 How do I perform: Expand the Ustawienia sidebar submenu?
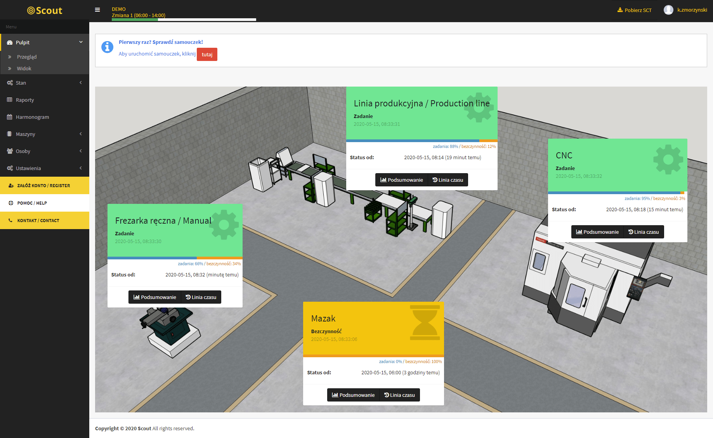tap(45, 168)
